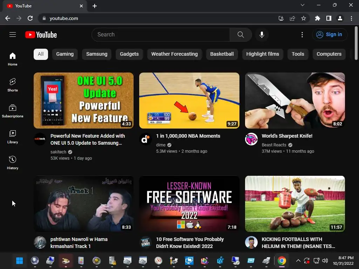Click the dime channel avatar

tap(145, 139)
